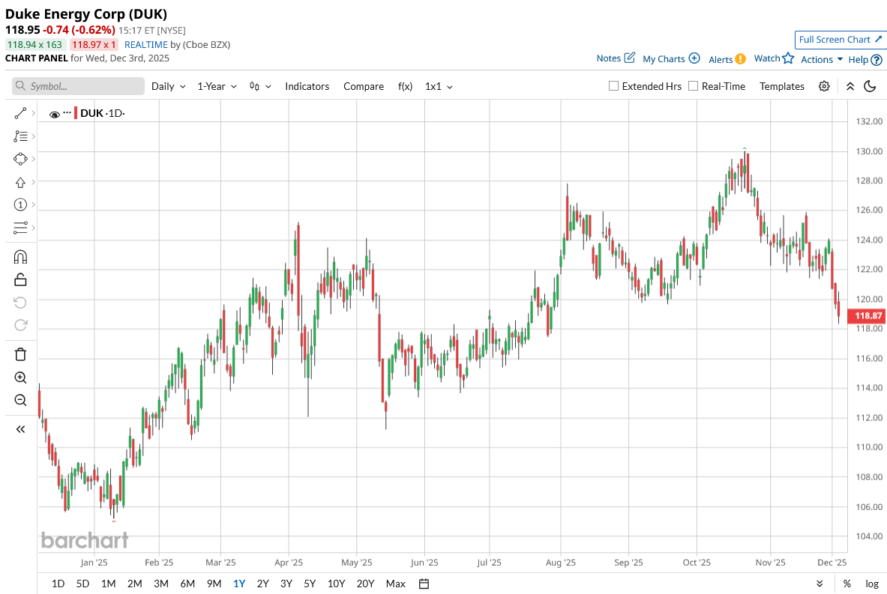
Task: Open the Indicators menu
Action: pos(307,86)
